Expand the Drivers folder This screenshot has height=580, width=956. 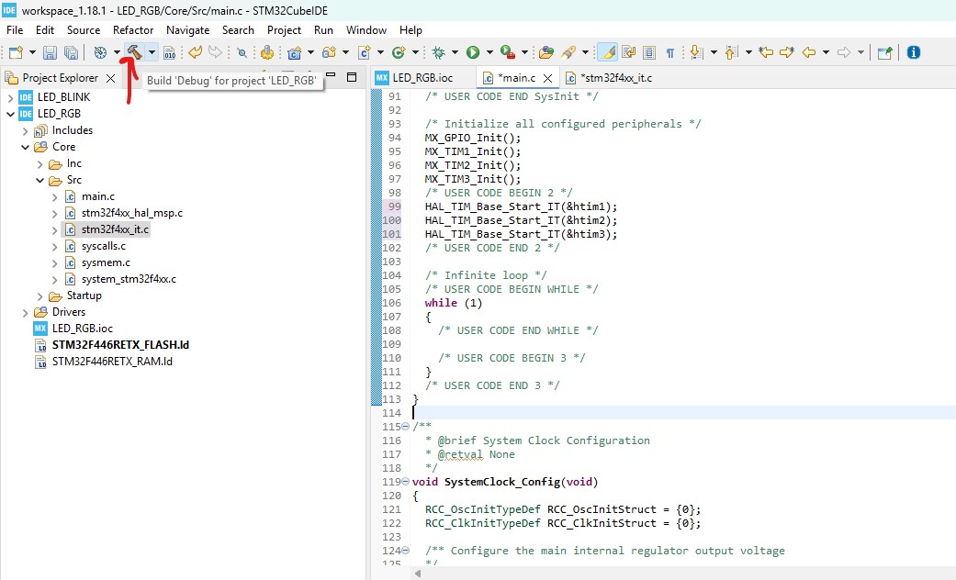click(x=25, y=313)
